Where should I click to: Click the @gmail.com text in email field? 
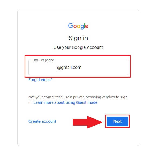click(x=69, y=68)
